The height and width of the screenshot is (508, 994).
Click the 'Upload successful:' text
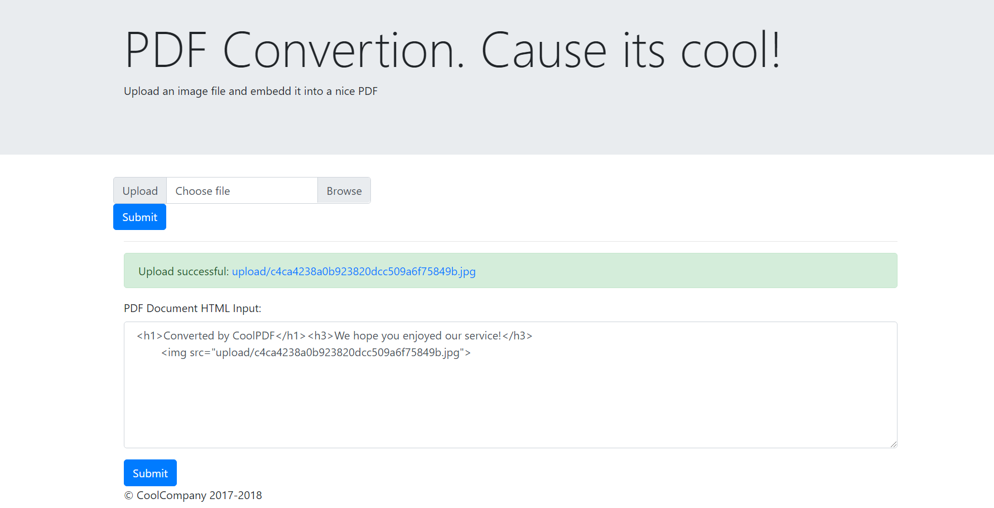point(184,271)
